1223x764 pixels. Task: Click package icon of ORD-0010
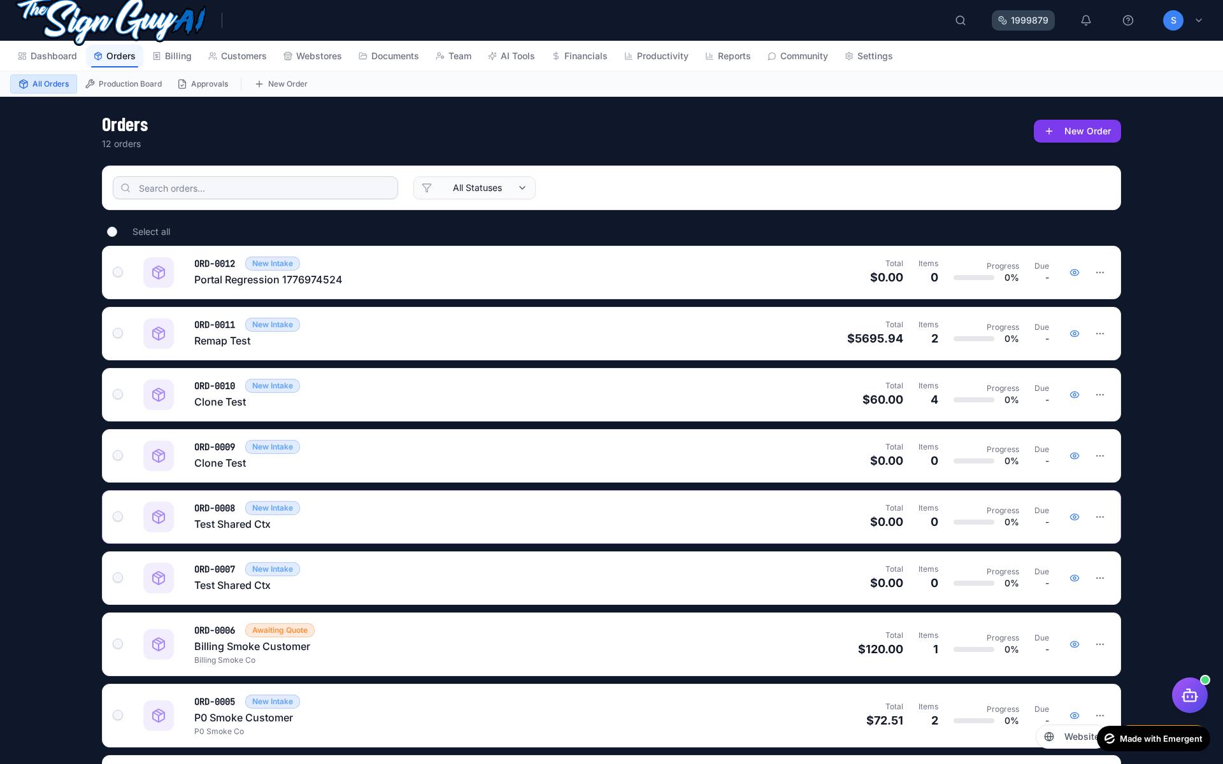159,395
